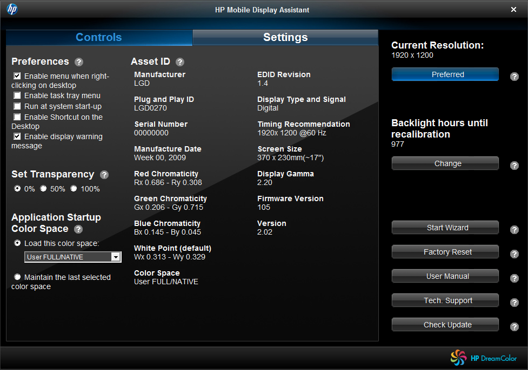Click Manufacture Date value Week 00, 2009
The width and height of the screenshot is (528, 370).
click(x=160, y=158)
